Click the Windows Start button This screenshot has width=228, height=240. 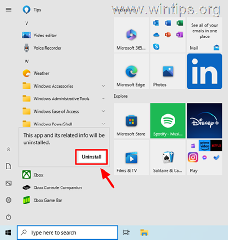8,232
